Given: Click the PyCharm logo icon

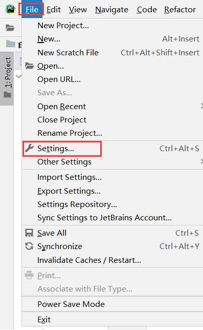Looking at the screenshot, I should [11, 9].
